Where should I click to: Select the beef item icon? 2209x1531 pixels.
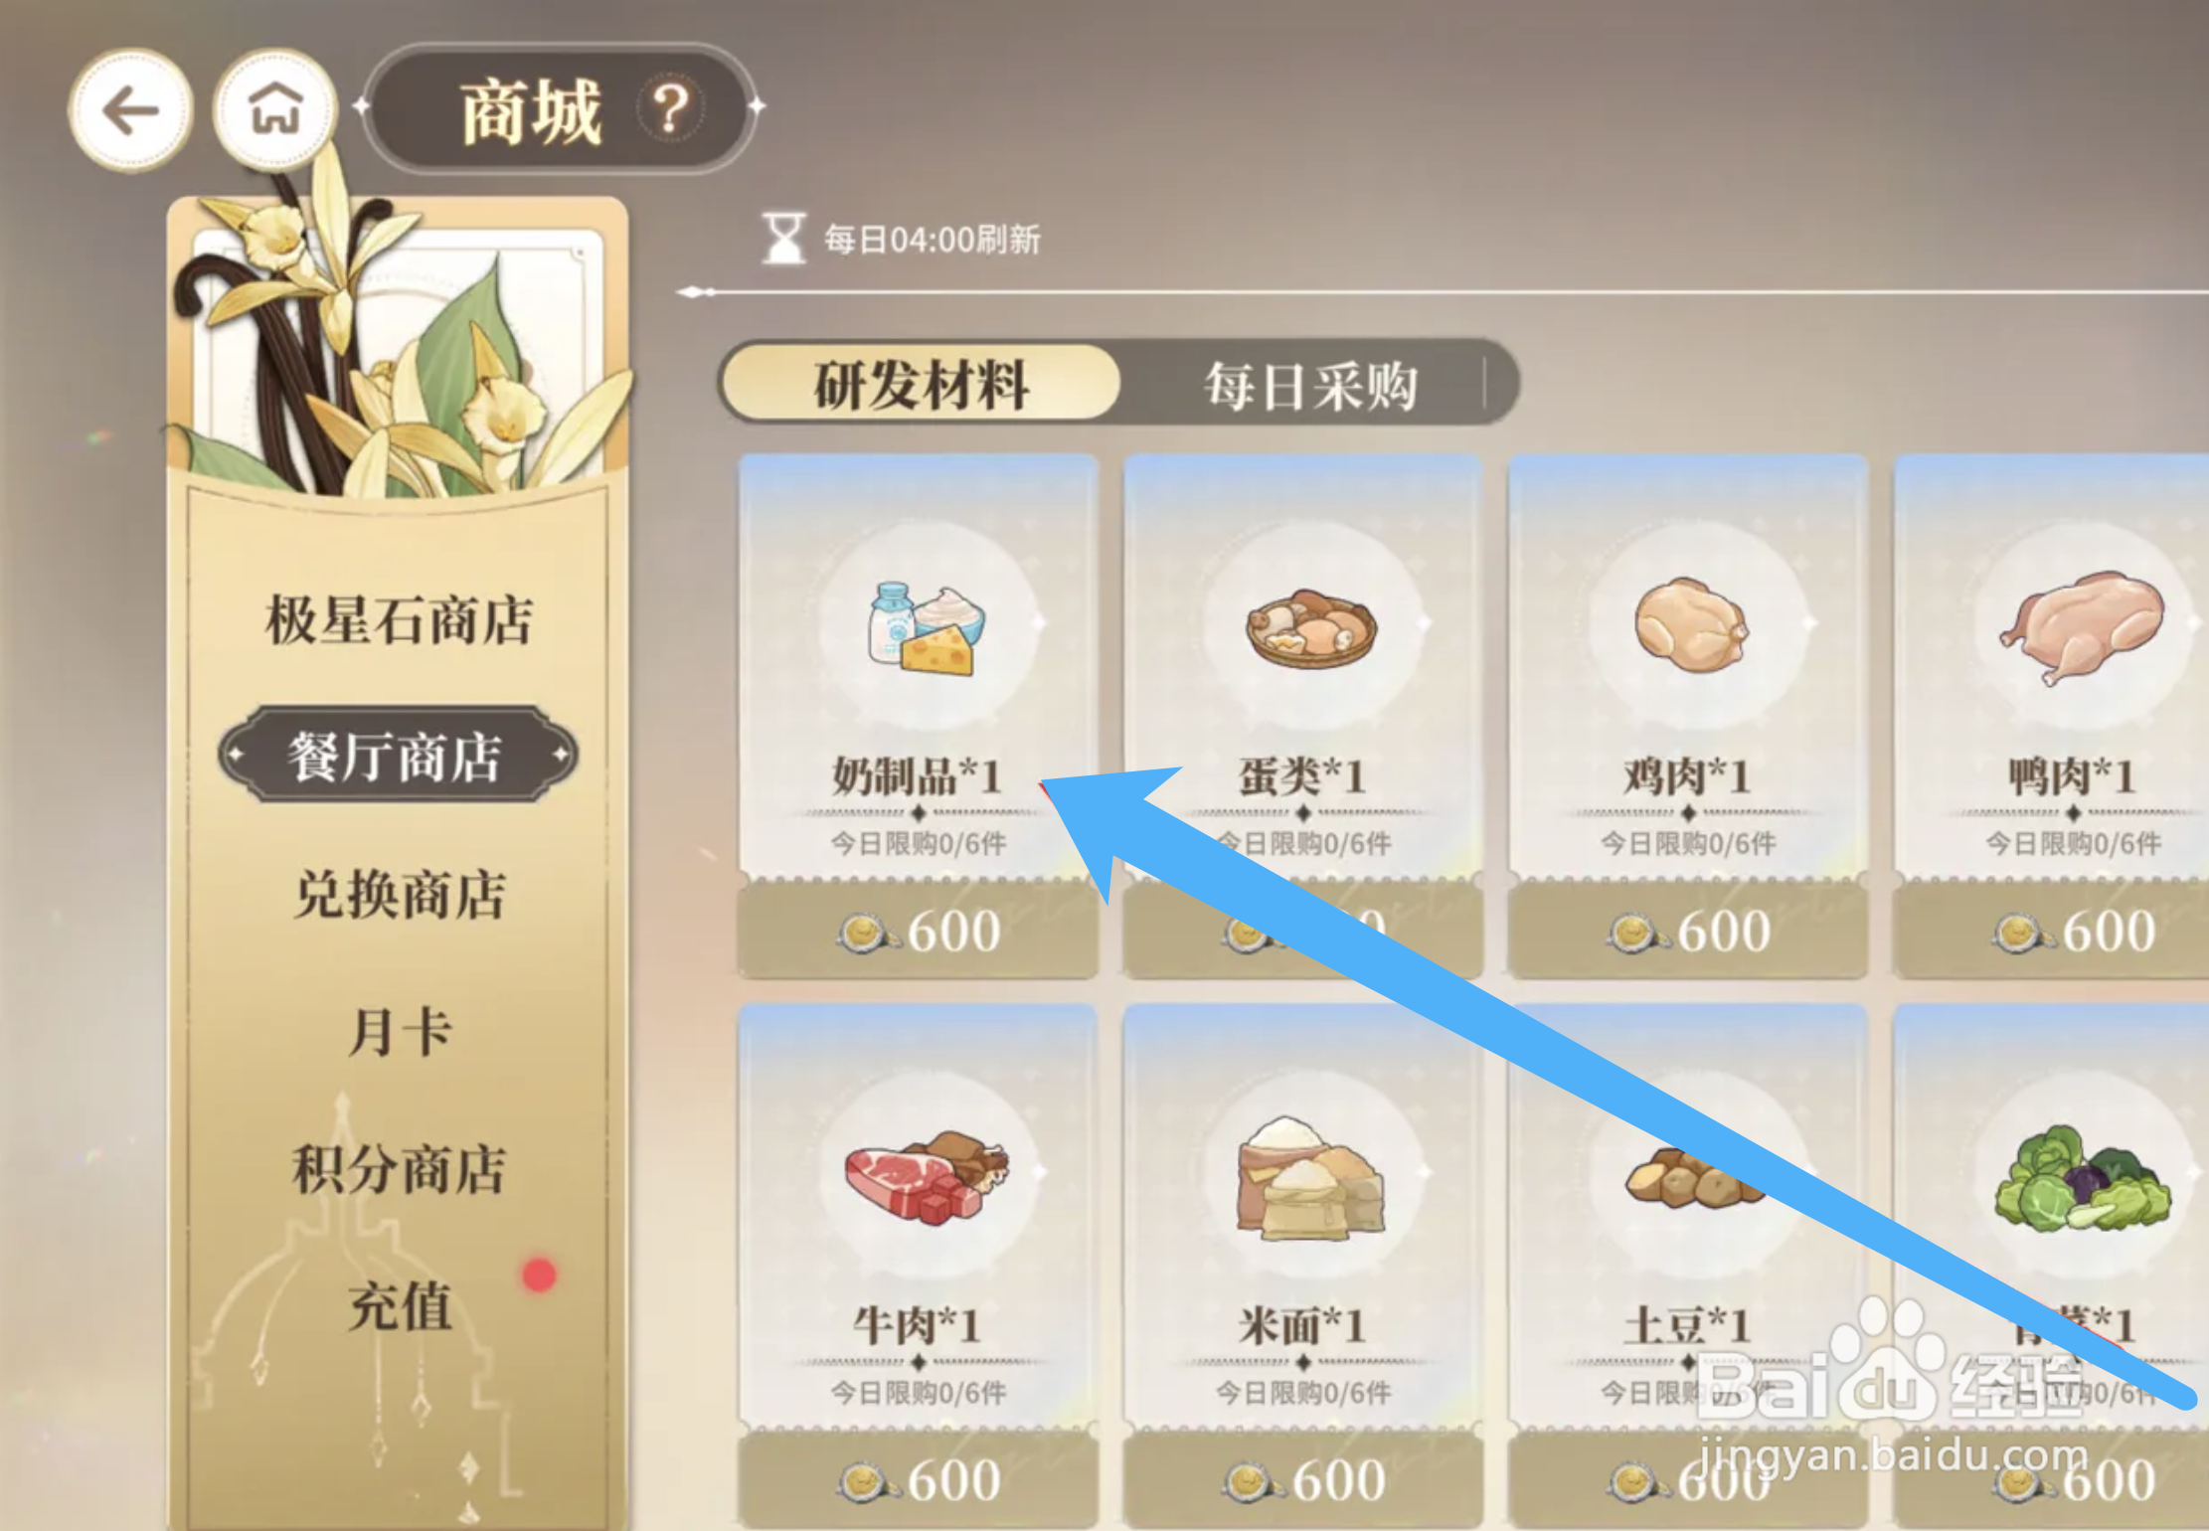[x=927, y=1176]
